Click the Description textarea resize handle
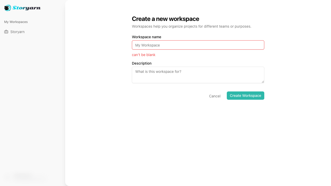The width and height of the screenshot is (331, 186). 263,82
